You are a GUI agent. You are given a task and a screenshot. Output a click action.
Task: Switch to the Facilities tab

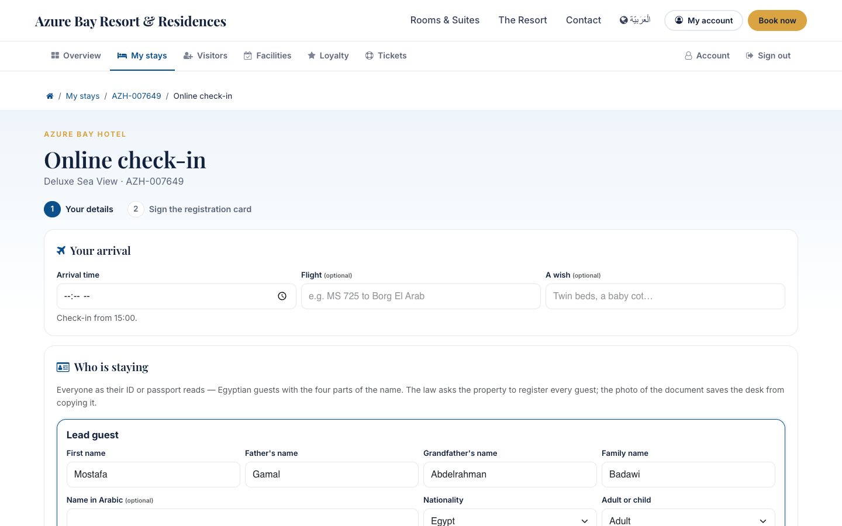267,56
